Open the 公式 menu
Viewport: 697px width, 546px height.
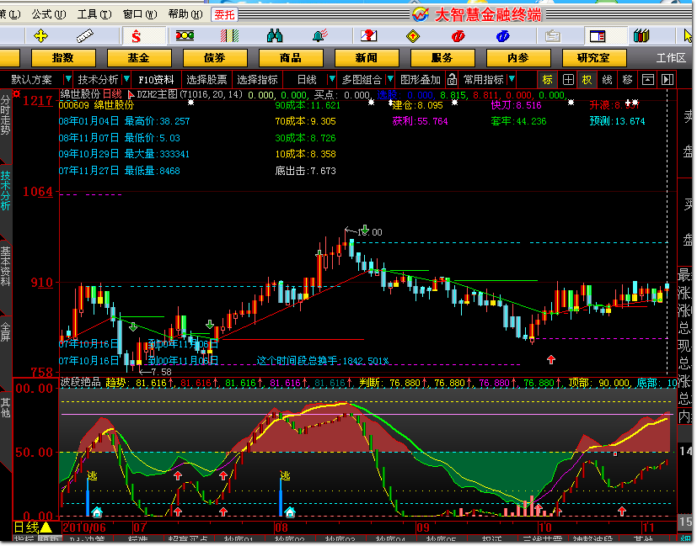coord(48,14)
